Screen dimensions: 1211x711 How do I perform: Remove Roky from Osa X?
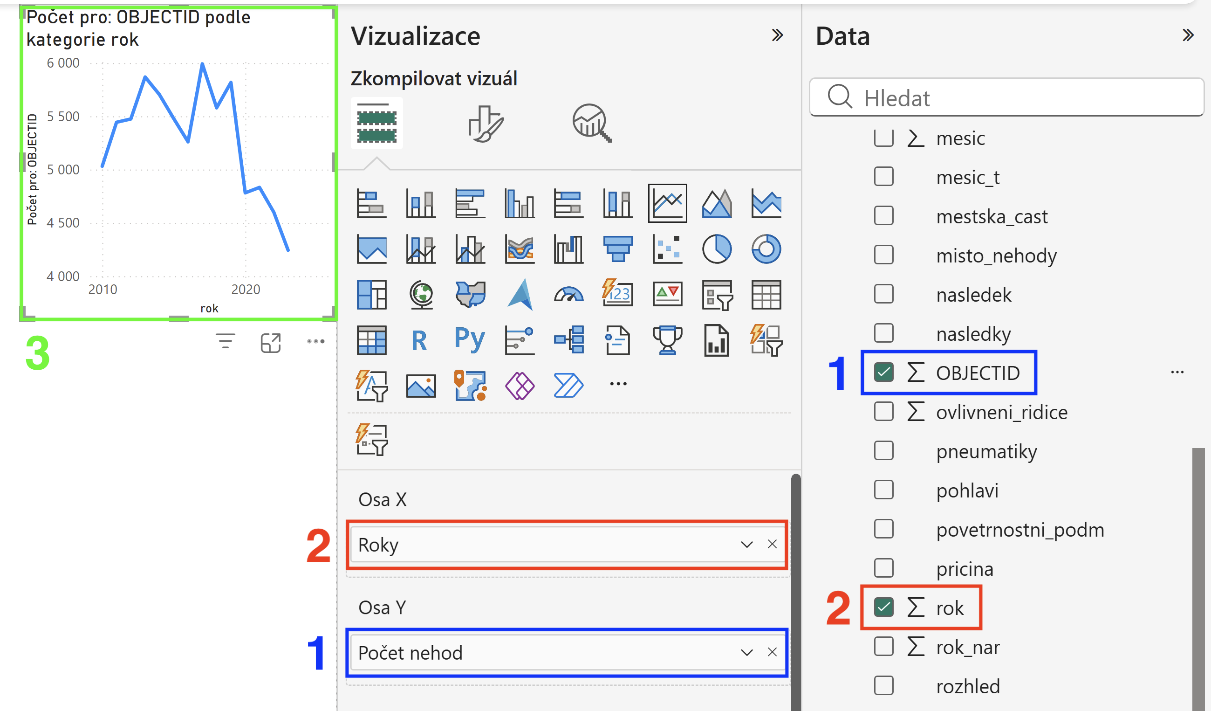[x=772, y=544]
